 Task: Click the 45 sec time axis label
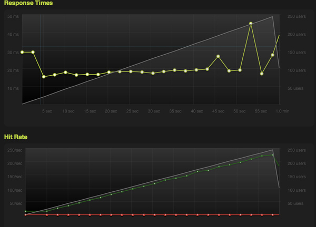[x=218, y=111]
